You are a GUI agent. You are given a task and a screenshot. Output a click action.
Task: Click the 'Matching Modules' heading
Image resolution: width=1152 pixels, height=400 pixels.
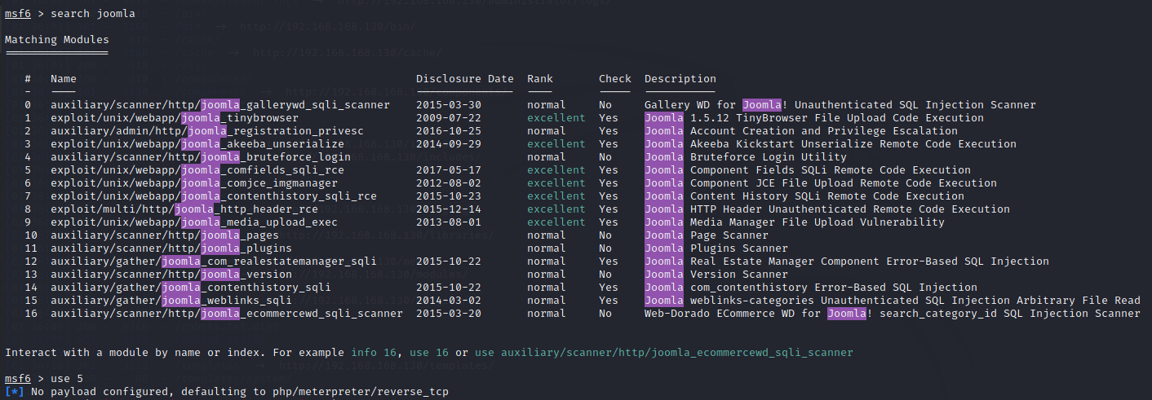(x=56, y=40)
